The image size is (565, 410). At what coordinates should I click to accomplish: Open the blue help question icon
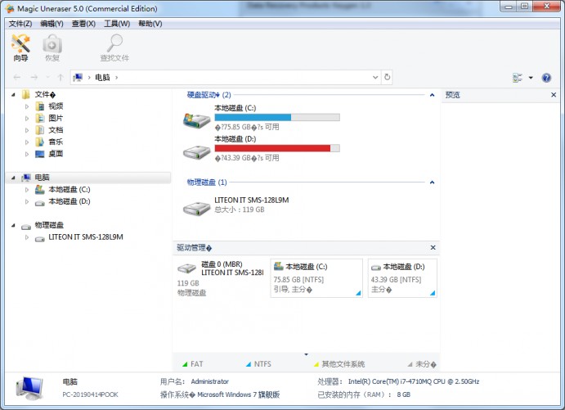[546, 78]
